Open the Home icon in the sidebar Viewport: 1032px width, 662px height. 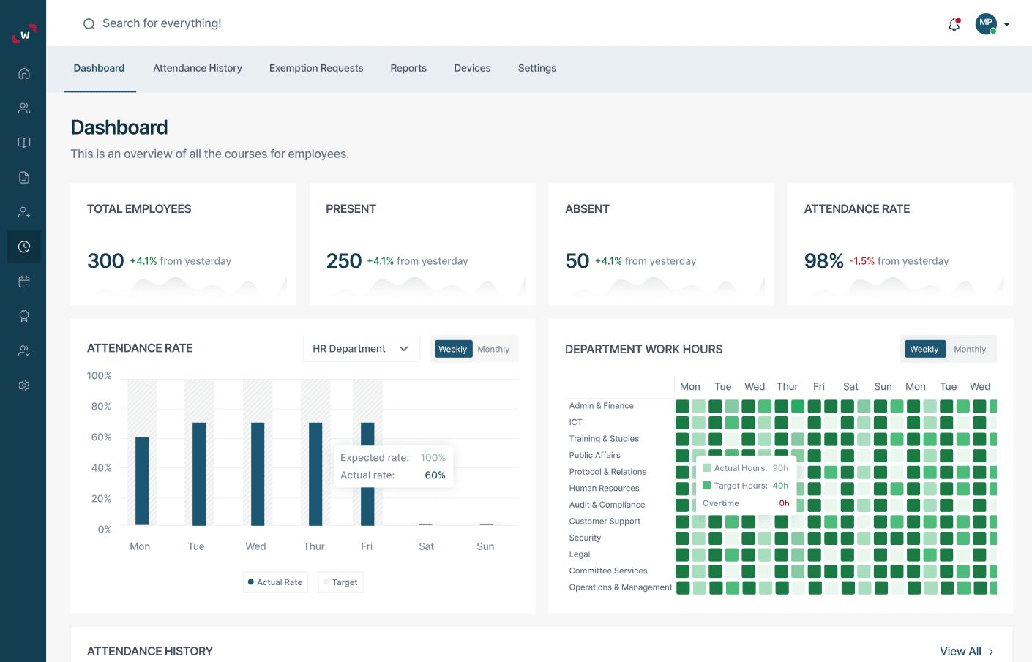pyautogui.click(x=23, y=73)
